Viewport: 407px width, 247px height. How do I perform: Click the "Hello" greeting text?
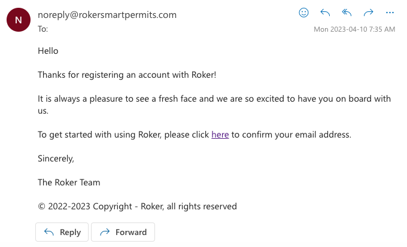48,51
